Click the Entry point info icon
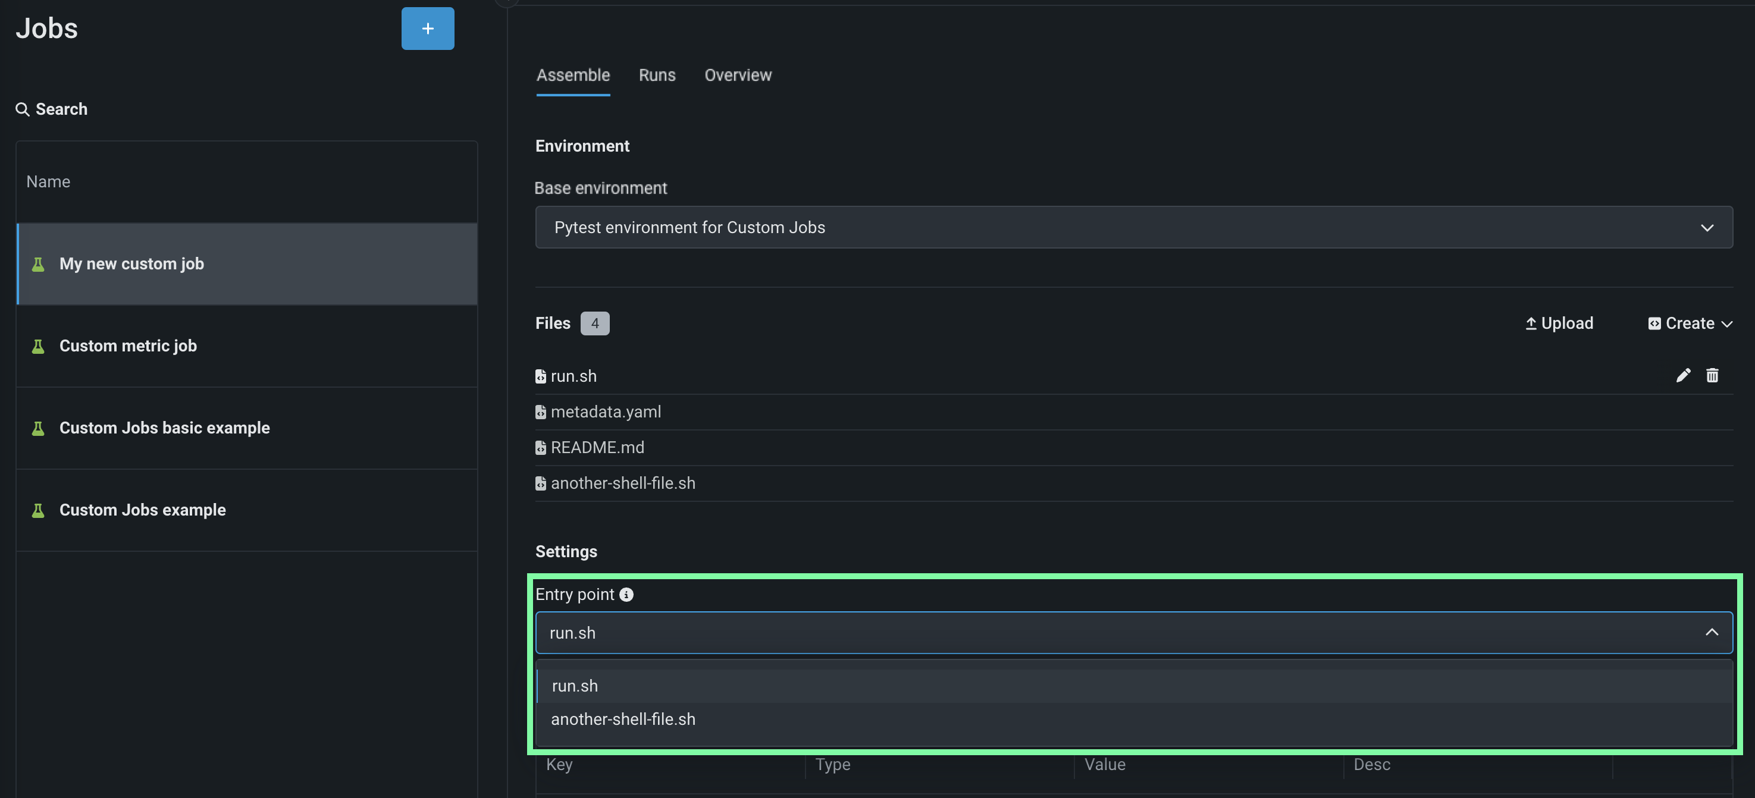Image resolution: width=1755 pixels, height=798 pixels. point(626,595)
